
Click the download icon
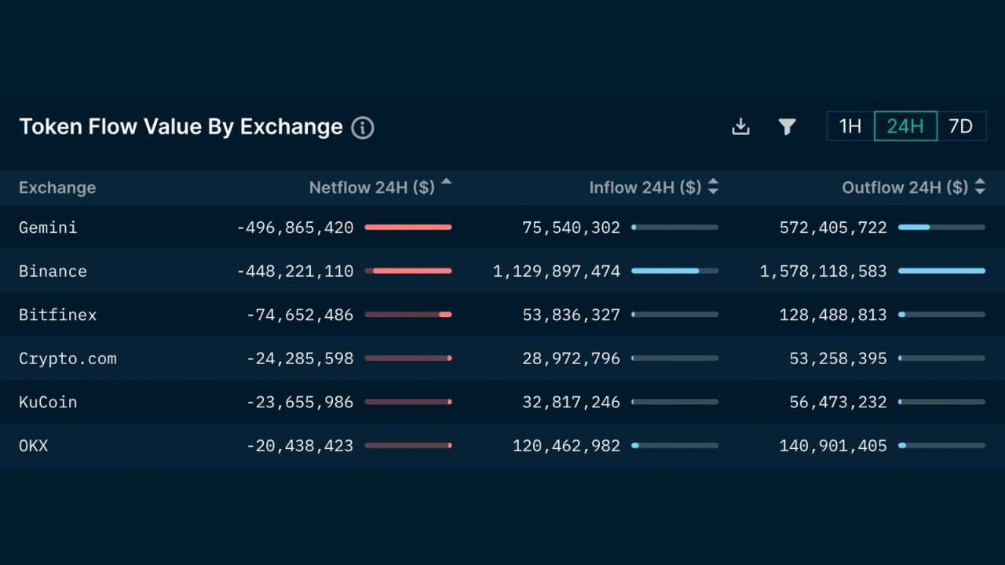740,126
